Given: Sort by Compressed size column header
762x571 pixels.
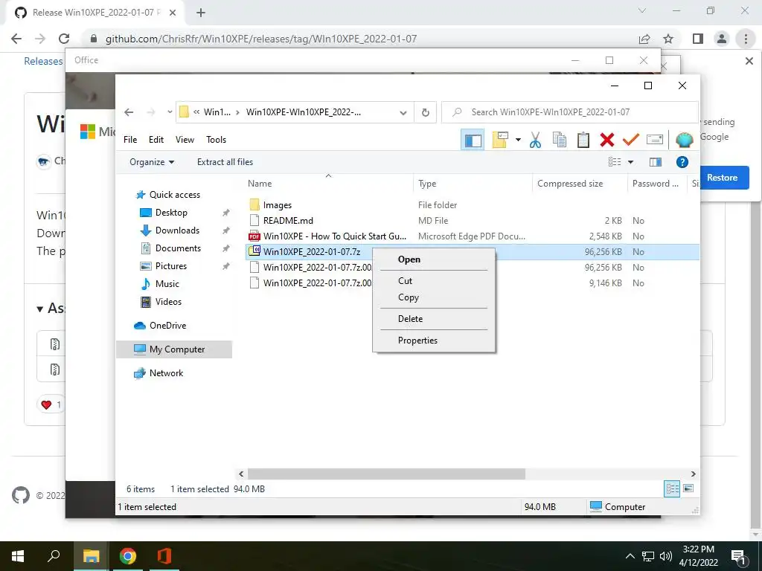Looking at the screenshot, I should (570, 184).
